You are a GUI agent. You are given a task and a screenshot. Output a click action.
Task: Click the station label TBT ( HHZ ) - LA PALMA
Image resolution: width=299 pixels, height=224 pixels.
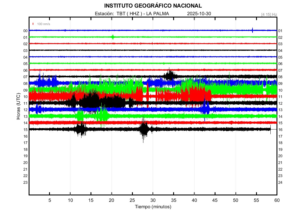[x=143, y=13]
